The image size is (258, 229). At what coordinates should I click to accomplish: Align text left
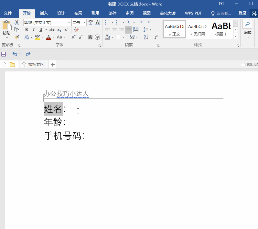[x=107, y=30]
